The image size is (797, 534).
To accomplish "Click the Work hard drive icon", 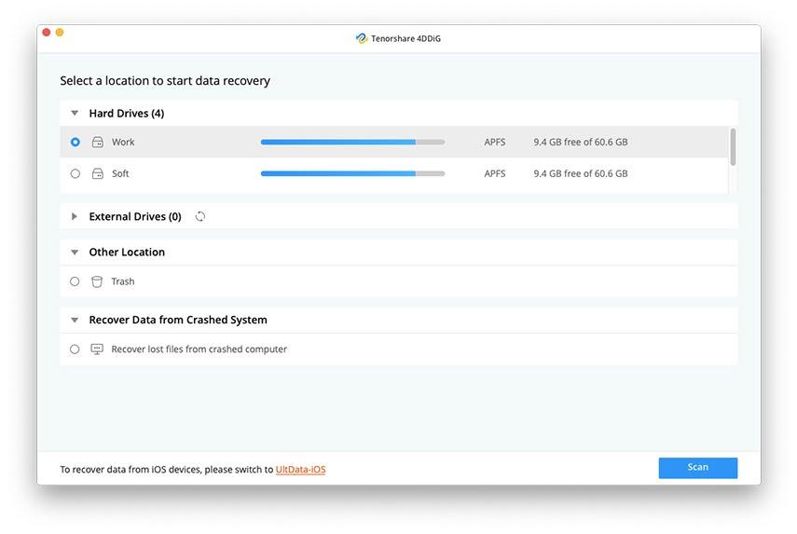I will pyautogui.click(x=97, y=143).
